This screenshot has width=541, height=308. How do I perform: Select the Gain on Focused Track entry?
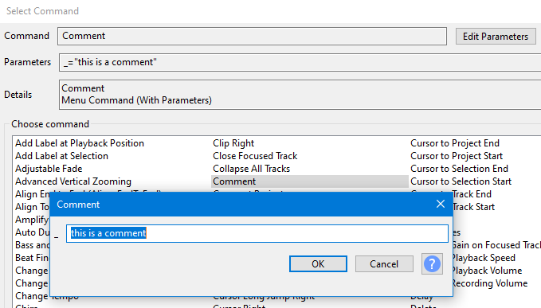click(497, 245)
